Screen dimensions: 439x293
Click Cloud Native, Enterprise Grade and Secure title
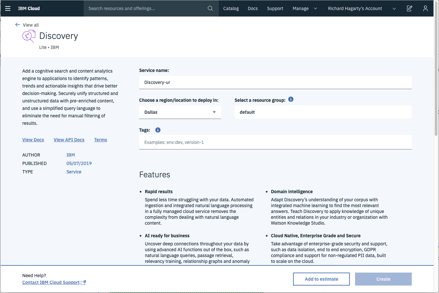point(316,236)
